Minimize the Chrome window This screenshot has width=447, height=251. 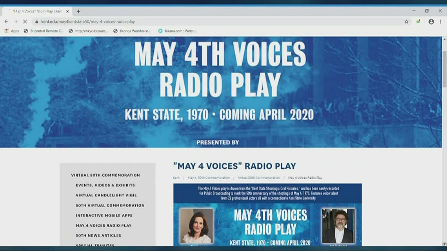[x=414, y=11]
